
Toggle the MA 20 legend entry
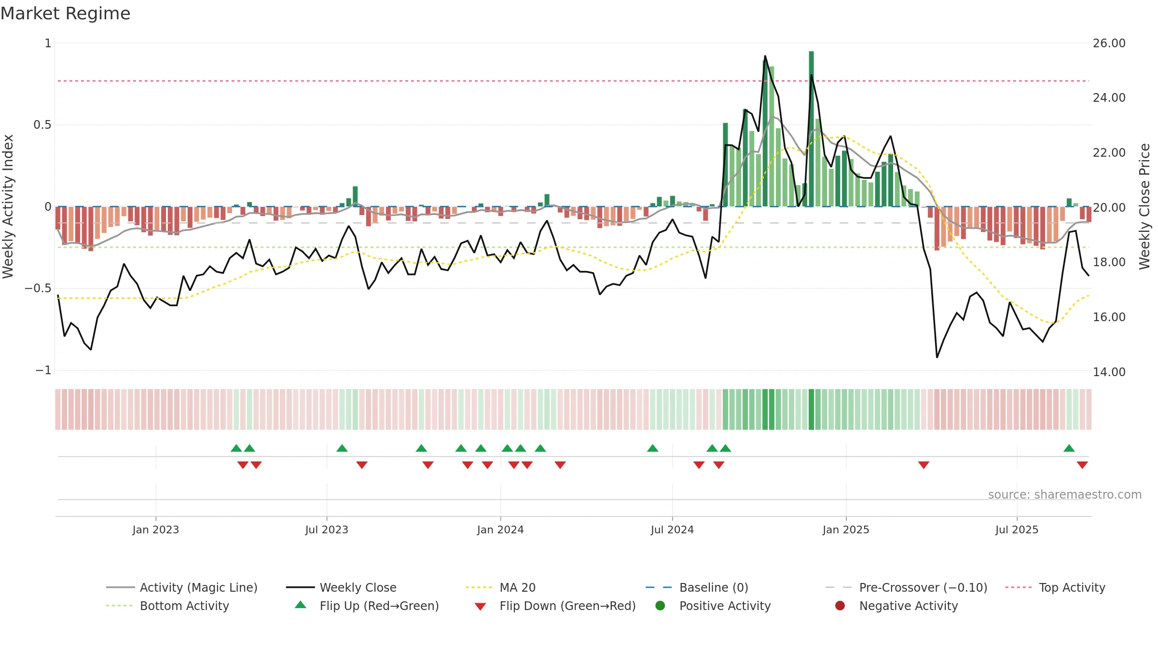click(501, 587)
